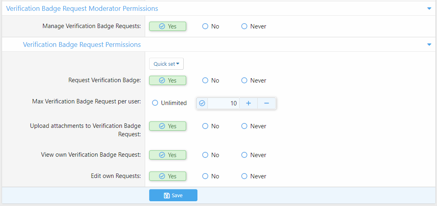Choose Yes for Edit own Requests

click(168, 176)
